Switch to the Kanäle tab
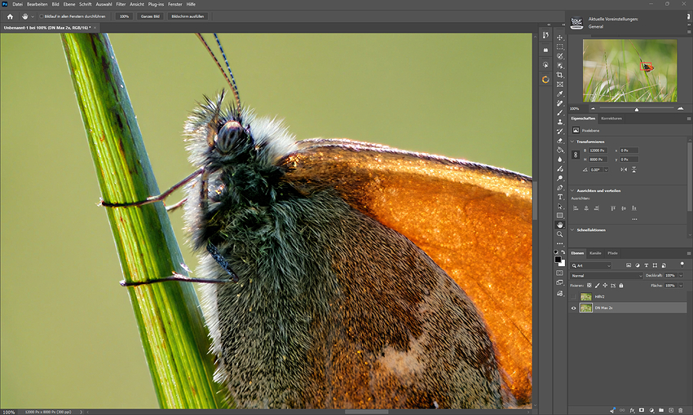 coord(595,253)
